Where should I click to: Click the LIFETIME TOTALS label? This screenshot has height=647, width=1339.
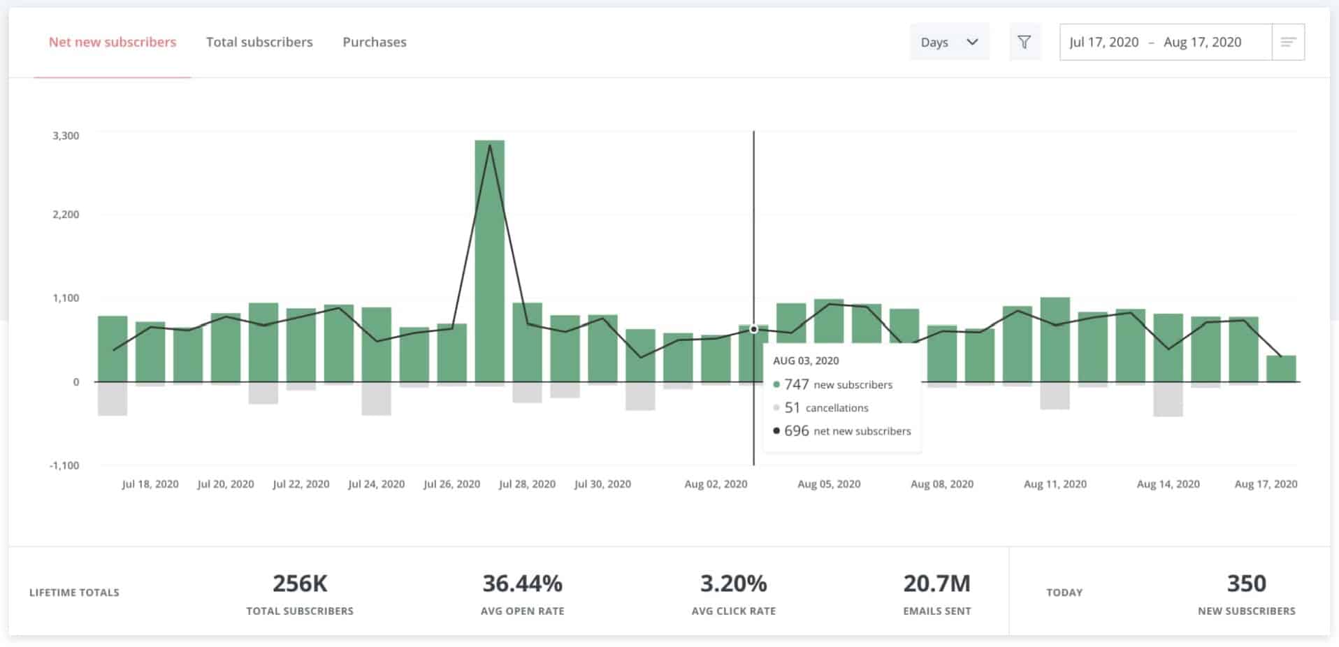coord(74,593)
